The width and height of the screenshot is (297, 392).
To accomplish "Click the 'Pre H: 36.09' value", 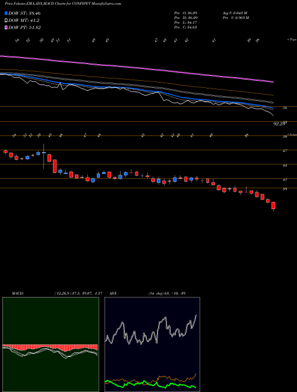I will tap(185, 18).
